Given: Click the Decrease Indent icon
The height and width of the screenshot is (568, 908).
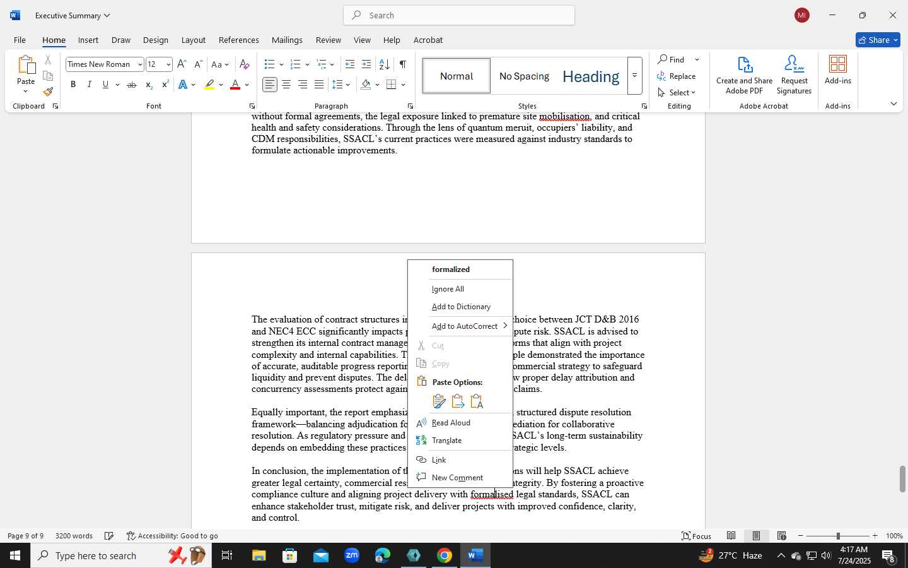Looking at the screenshot, I should tap(350, 64).
